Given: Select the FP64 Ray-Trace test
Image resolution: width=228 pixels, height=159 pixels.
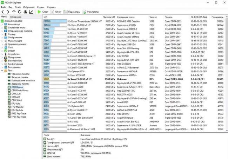Looking at the screenshot, I should click(19, 117).
